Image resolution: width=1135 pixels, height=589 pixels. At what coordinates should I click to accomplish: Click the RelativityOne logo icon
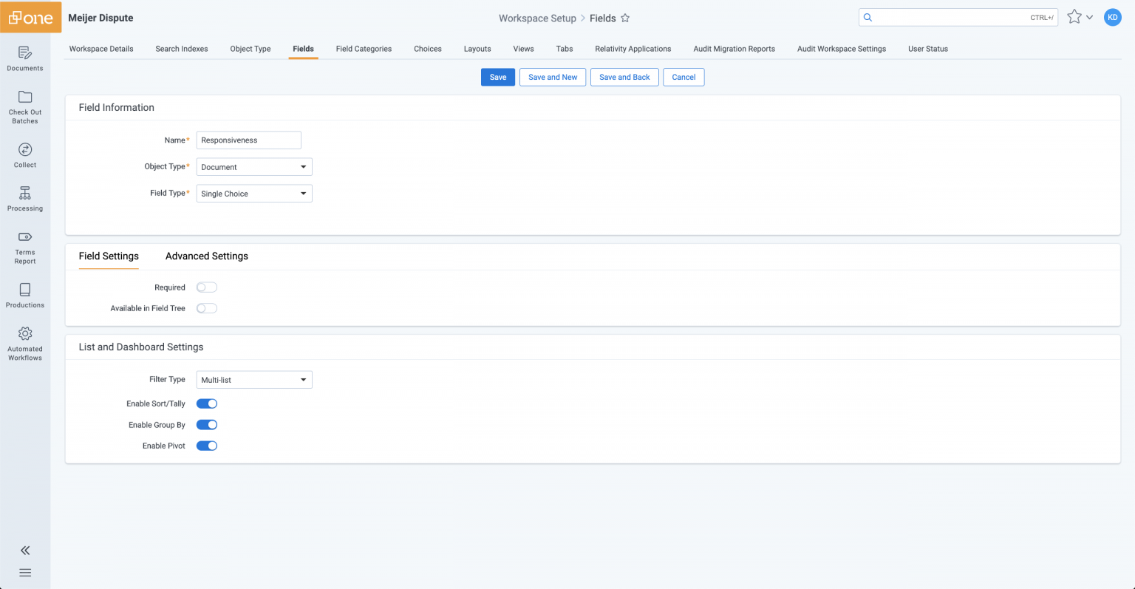(24, 17)
